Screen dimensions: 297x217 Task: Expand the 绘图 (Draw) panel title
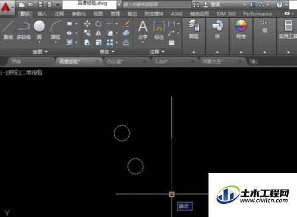pyautogui.click(x=40, y=52)
